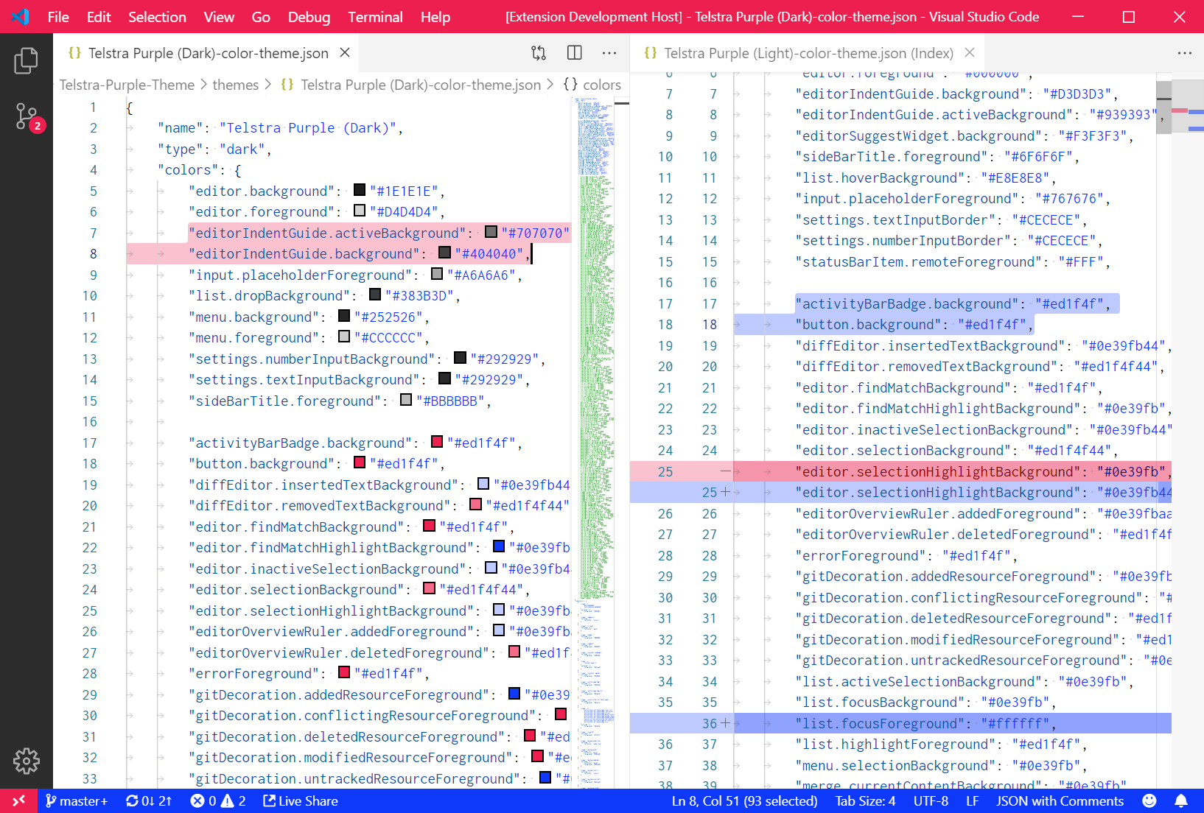Click "name" key on line 2

[180, 128]
